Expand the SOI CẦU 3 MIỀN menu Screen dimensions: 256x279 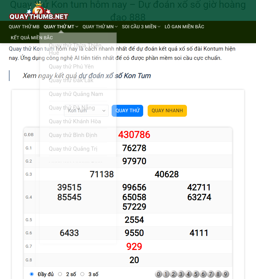pyautogui.click(x=141, y=27)
